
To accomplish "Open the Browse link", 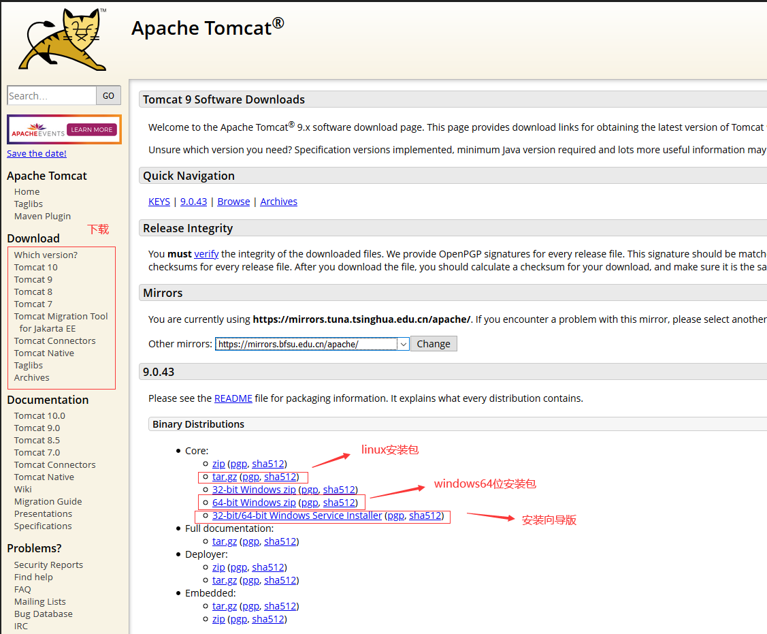I will tap(233, 201).
